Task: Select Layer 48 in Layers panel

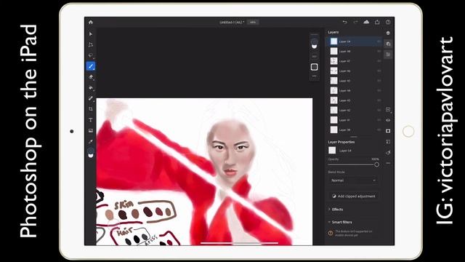Action: 355,52
